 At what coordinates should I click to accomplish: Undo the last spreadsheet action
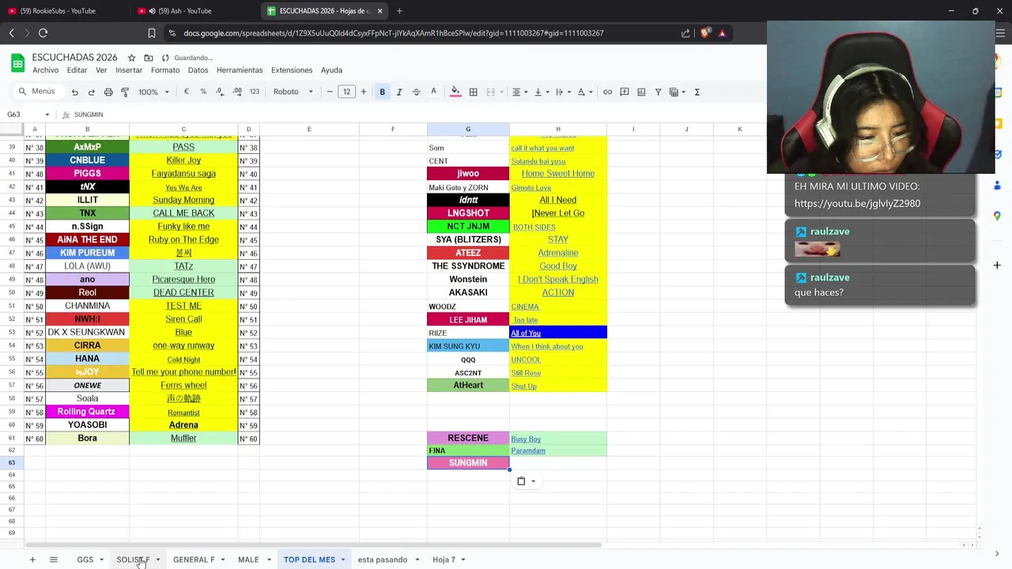74,92
